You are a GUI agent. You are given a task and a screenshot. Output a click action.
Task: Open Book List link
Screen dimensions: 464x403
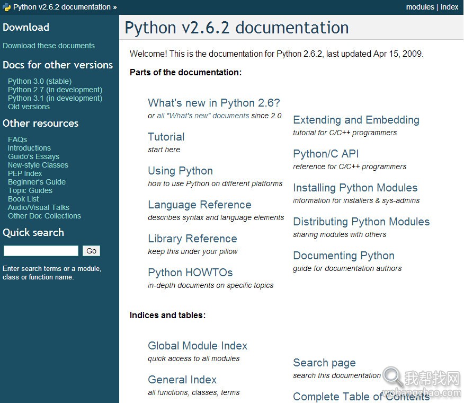23,199
